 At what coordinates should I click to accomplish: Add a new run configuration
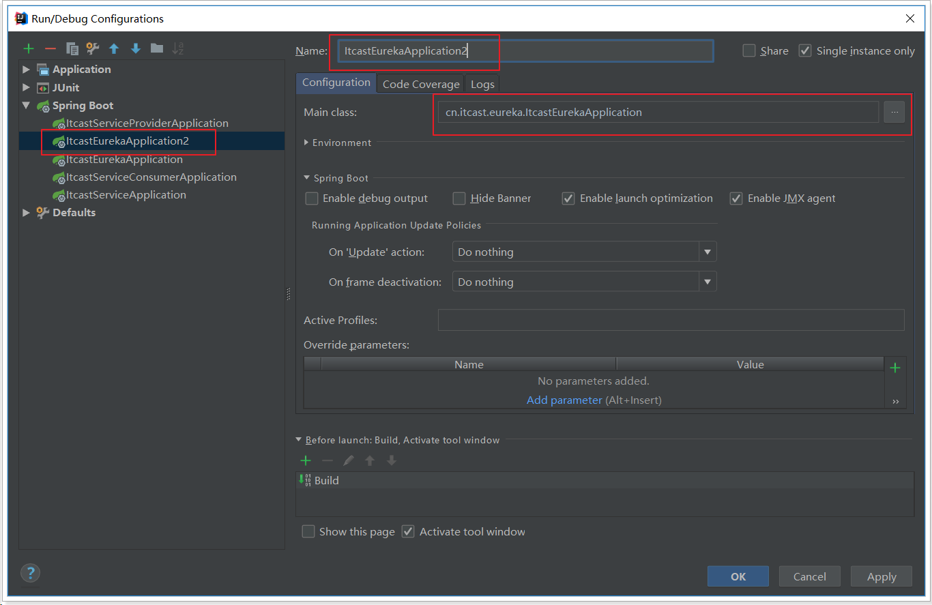[x=29, y=48]
